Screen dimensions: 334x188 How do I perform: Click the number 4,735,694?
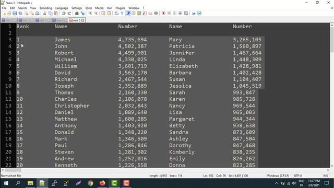(x=133, y=40)
